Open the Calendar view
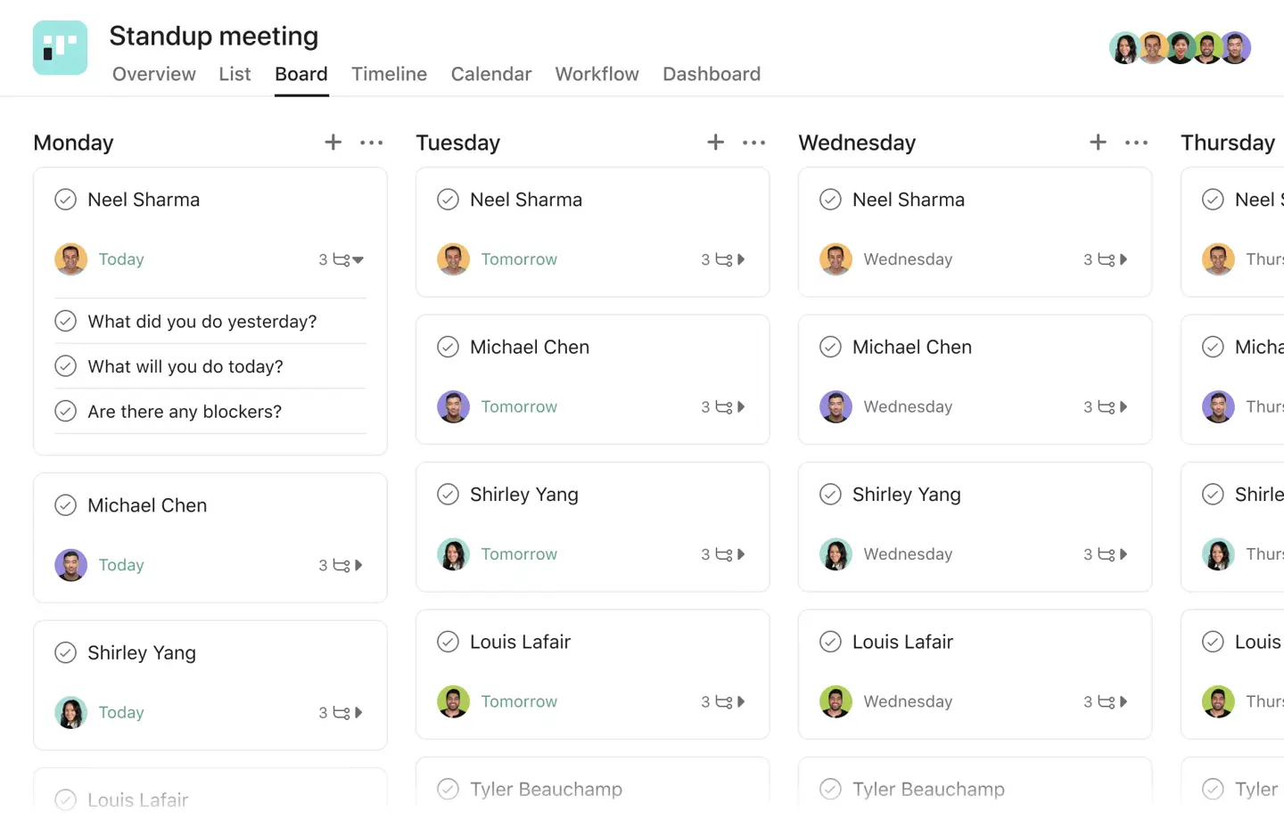Screen dimensions: 1284x819 click(490, 74)
